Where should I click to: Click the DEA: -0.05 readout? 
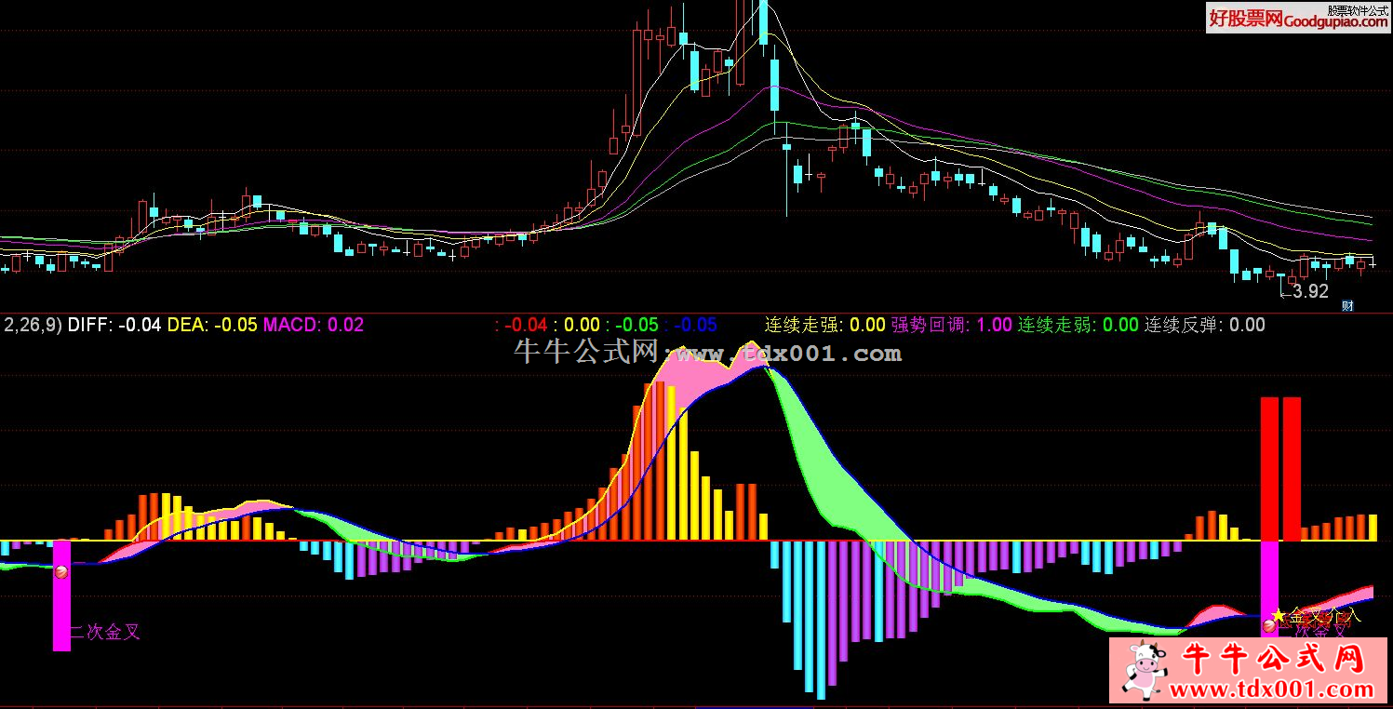(x=211, y=325)
